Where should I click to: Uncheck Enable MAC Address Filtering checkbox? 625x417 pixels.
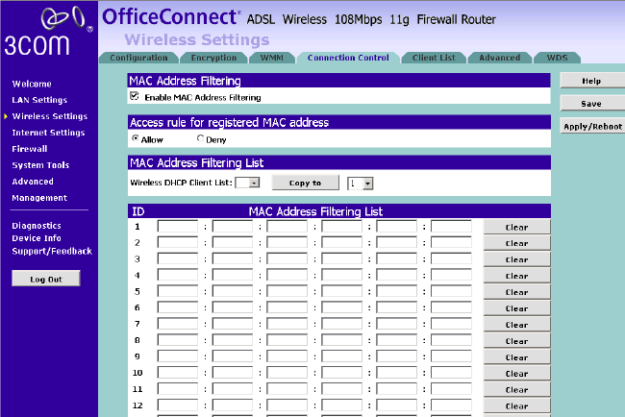click(x=135, y=96)
